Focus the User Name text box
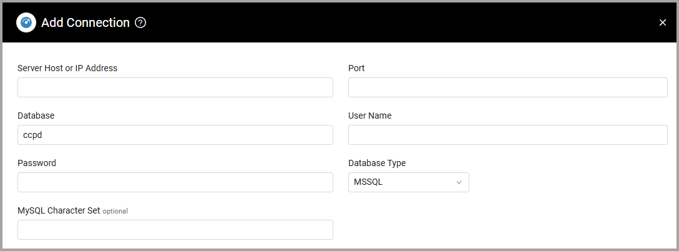679x251 pixels. 508,135
